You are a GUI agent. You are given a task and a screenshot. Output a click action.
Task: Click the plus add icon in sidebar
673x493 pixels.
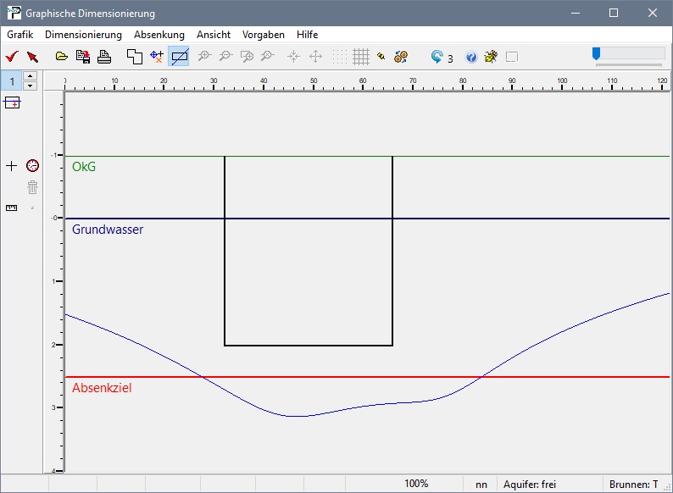pos(11,166)
